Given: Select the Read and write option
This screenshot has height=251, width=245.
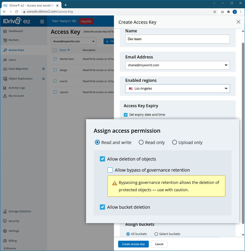Looking at the screenshot, I should 97,142.
